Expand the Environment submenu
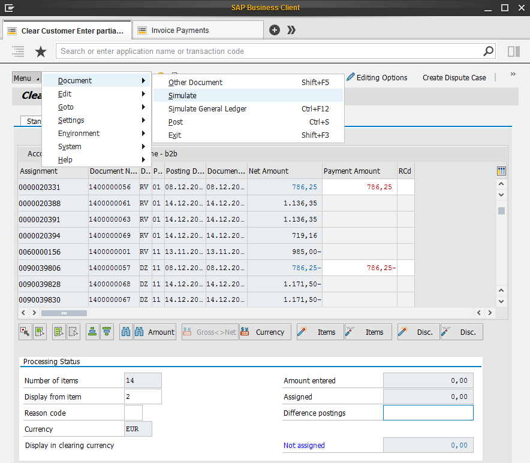Viewport: 530px width, 463px height. (x=97, y=134)
